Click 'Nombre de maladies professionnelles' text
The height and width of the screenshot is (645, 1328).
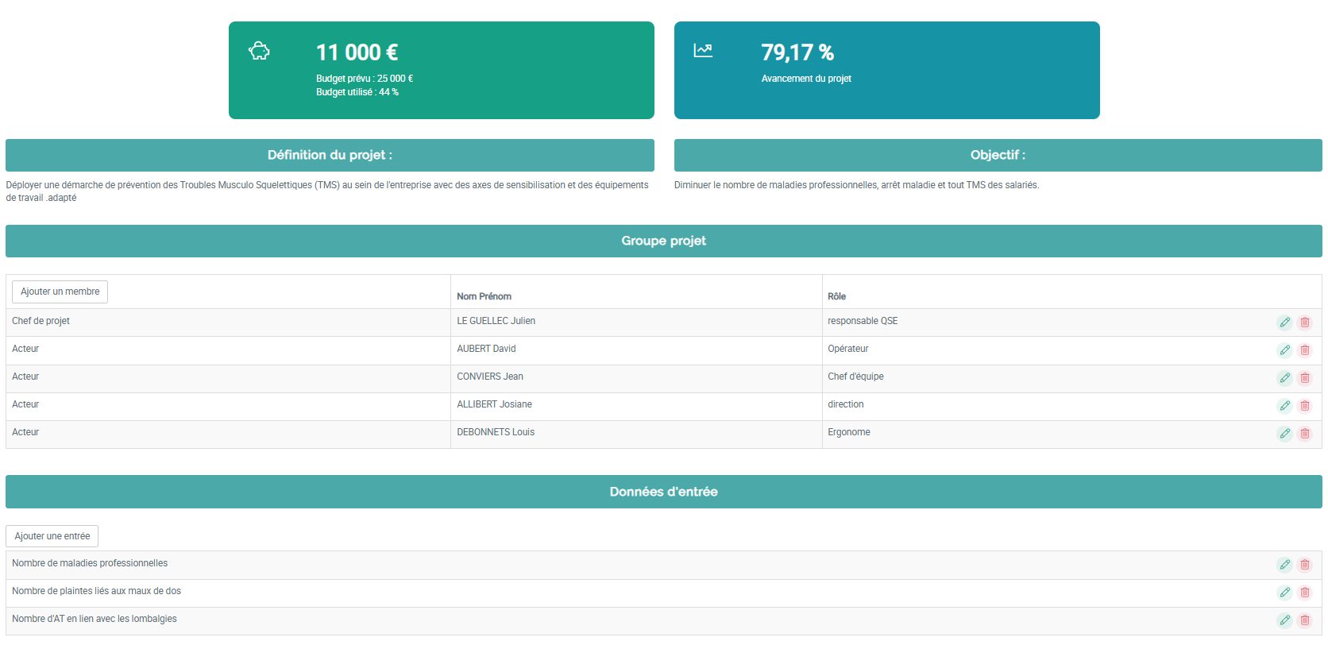pyautogui.click(x=90, y=563)
